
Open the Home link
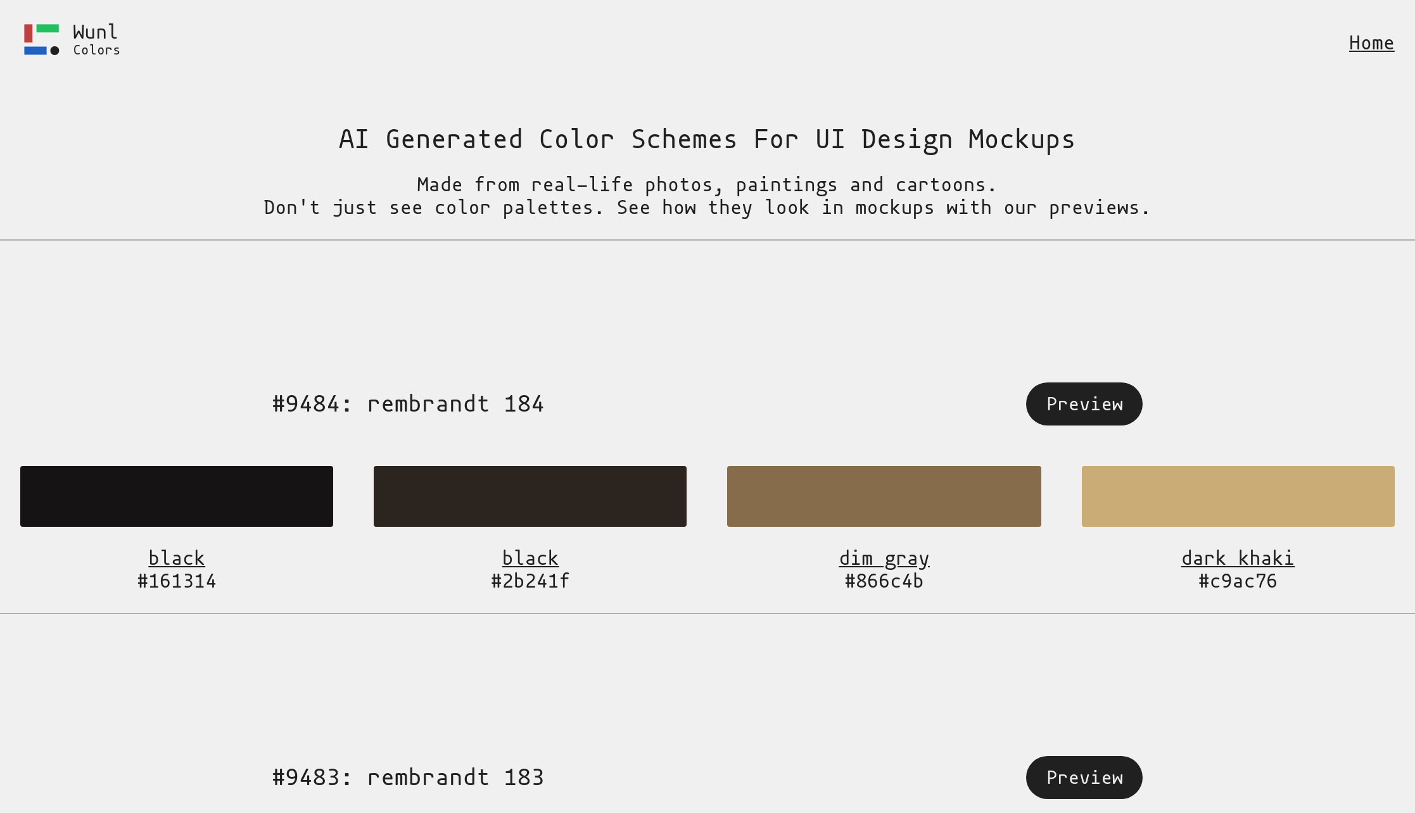1371,42
